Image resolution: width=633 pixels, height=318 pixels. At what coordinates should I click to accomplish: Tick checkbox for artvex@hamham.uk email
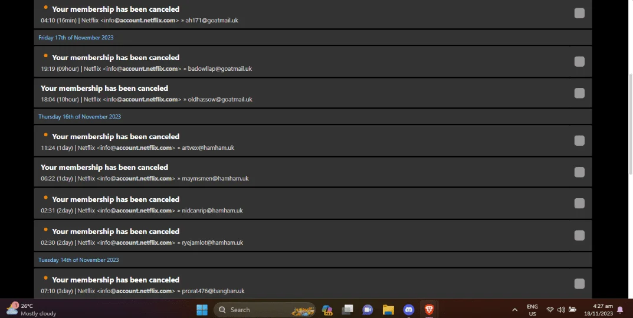click(x=579, y=140)
